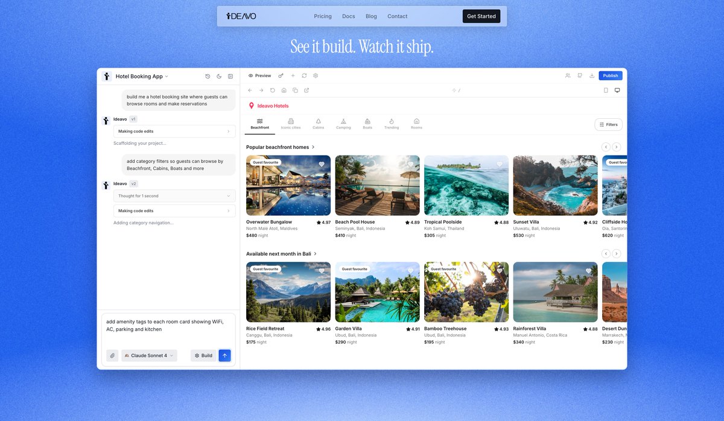Reload the preview page
Screen dimensions: 724x421
click(272, 90)
